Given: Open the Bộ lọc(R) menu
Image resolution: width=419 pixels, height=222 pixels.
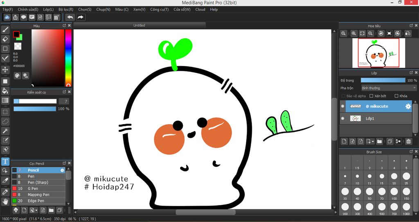Looking at the screenshot, I should (x=66, y=9).
